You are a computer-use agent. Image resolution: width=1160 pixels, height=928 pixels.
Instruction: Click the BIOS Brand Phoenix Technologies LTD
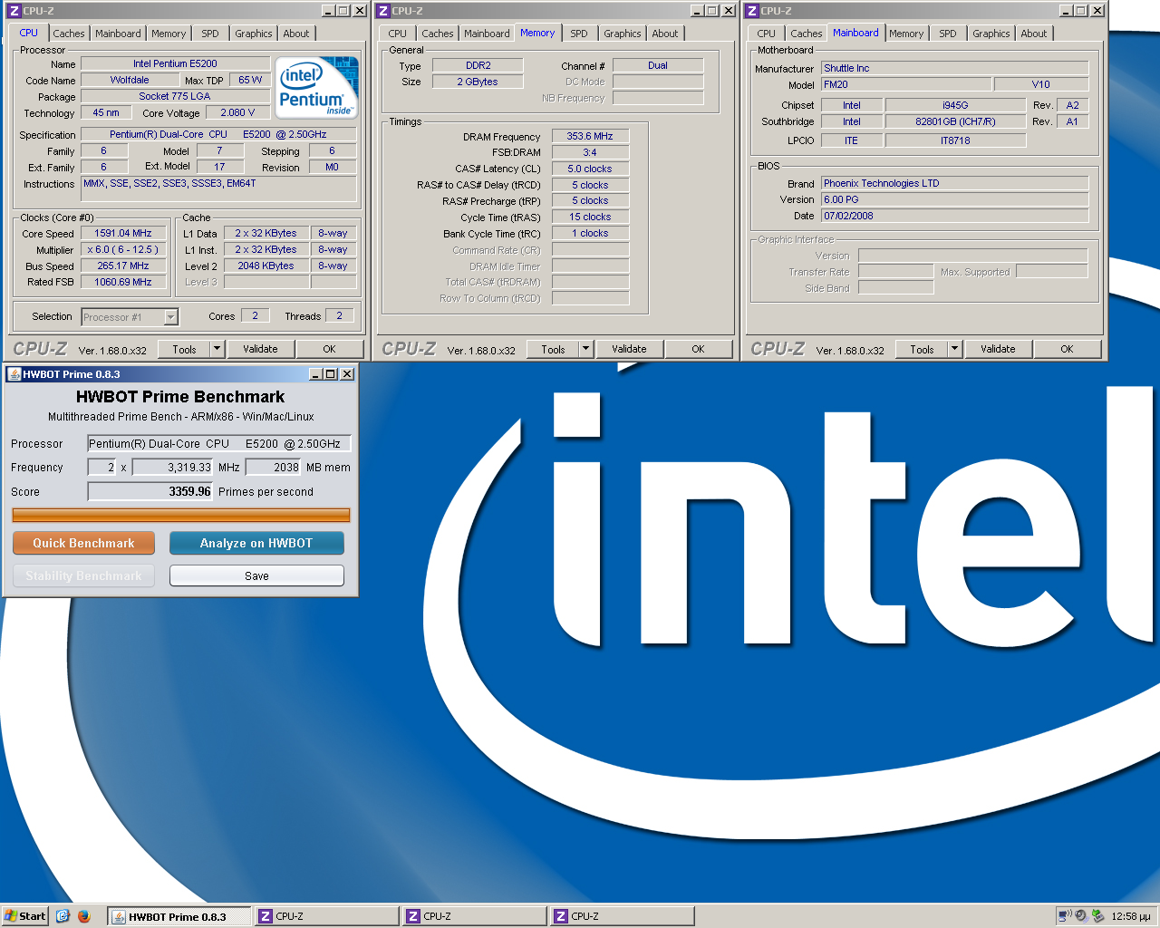pos(954,183)
